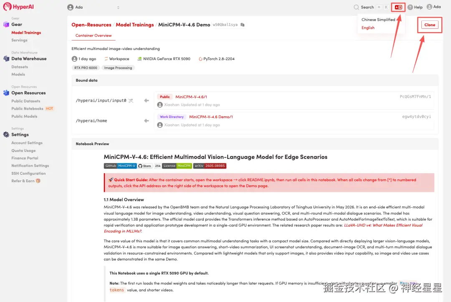
Task: Click the Settings gear icon in sidebar
Action: click(x=6, y=134)
